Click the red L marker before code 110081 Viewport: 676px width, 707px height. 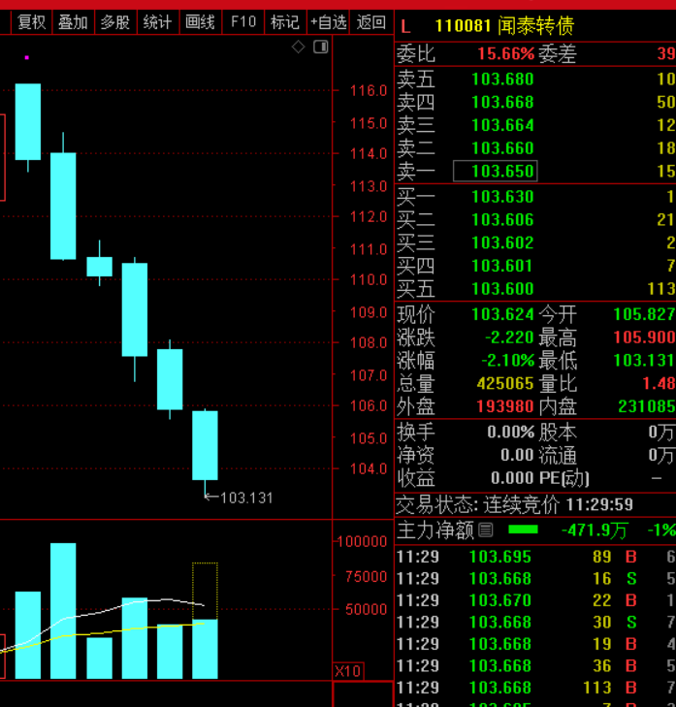pos(405,25)
